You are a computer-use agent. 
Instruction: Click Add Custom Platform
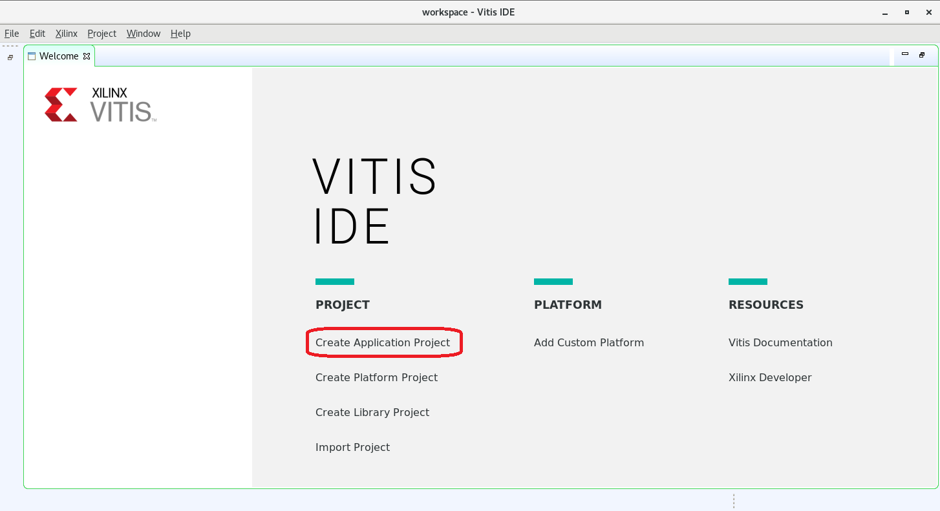(x=589, y=342)
